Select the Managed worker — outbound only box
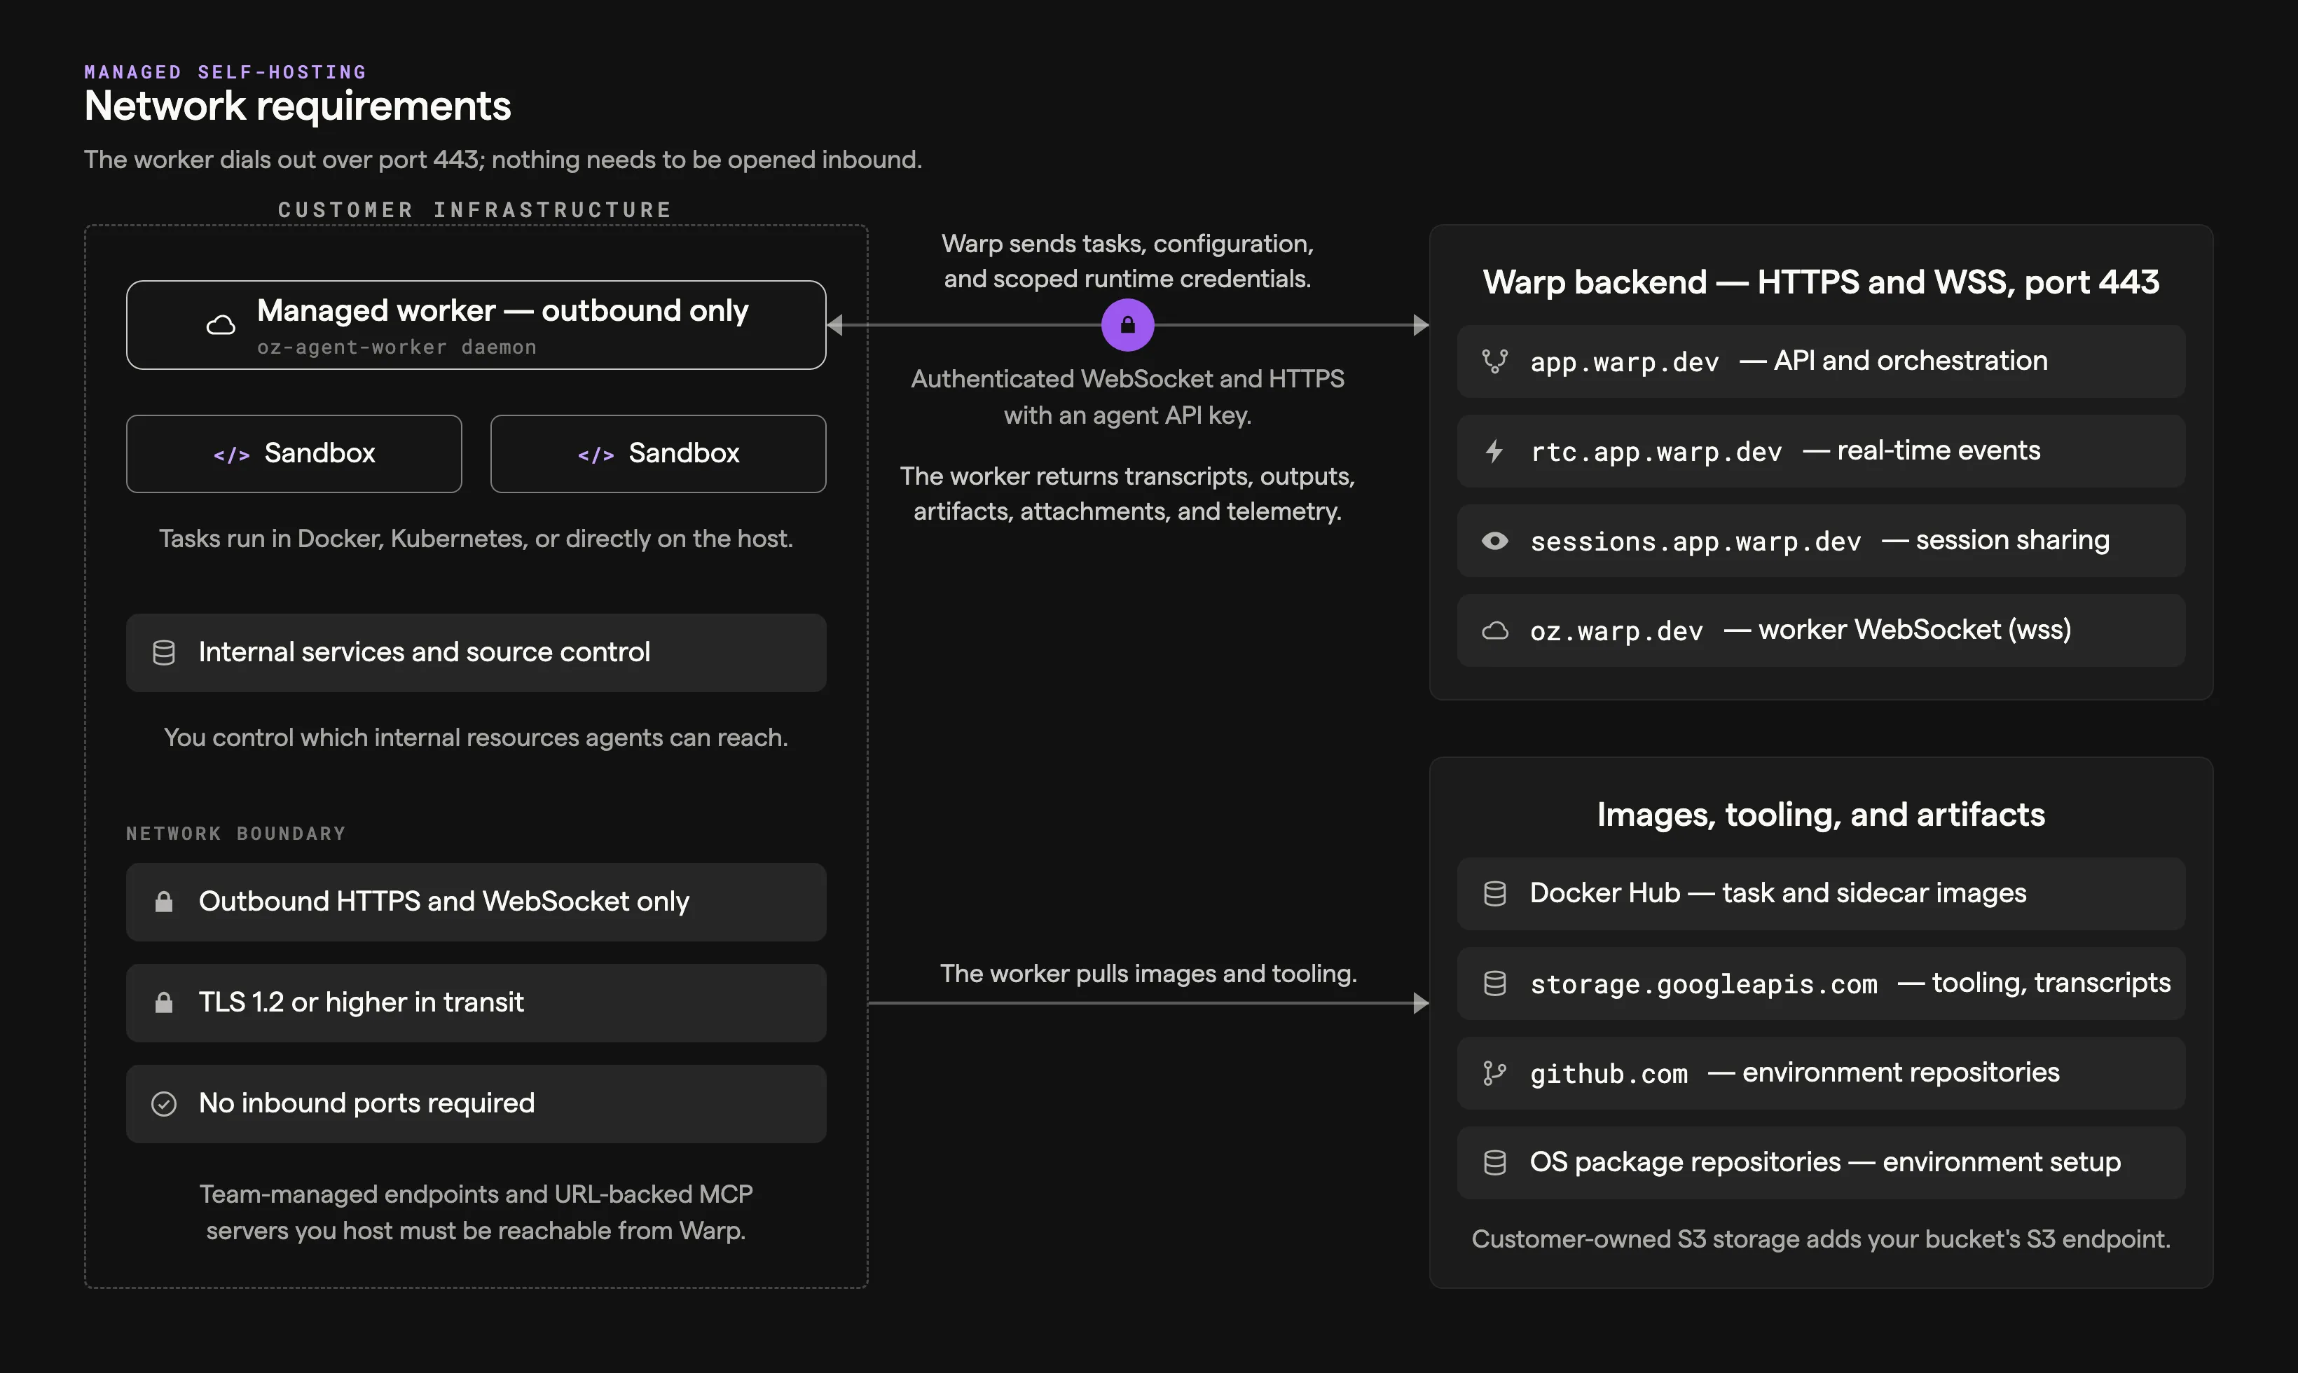This screenshot has width=2298, height=1373. [x=476, y=325]
